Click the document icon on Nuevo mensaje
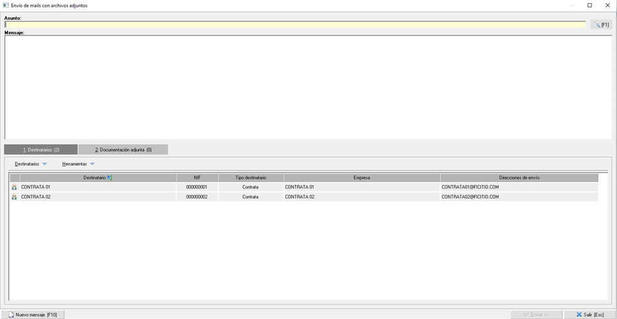 coord(11,314)
